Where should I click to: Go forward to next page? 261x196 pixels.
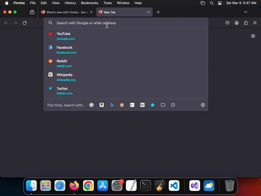click(15, 23)
